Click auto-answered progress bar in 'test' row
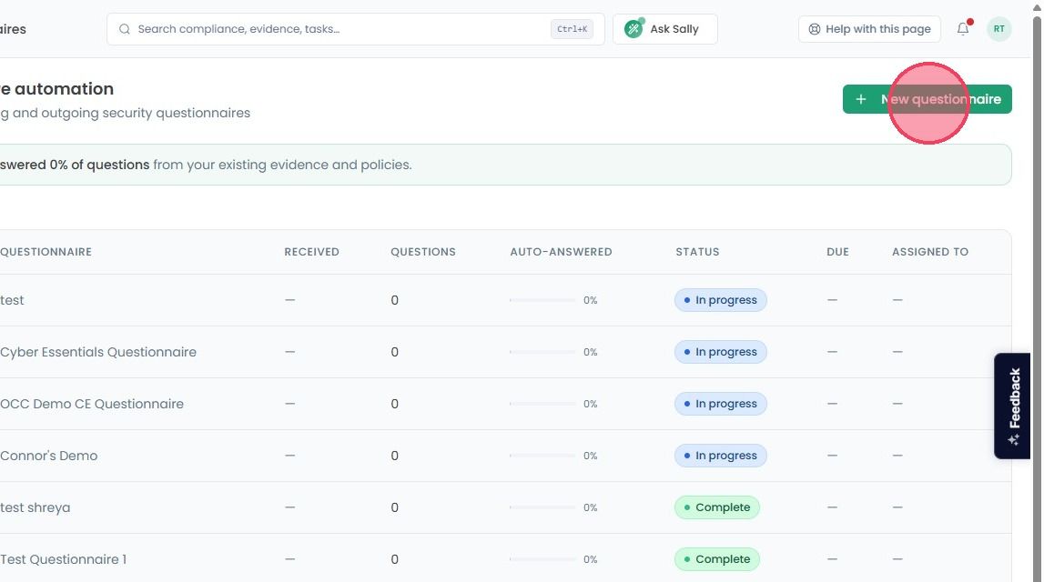 tap(542, 300)
